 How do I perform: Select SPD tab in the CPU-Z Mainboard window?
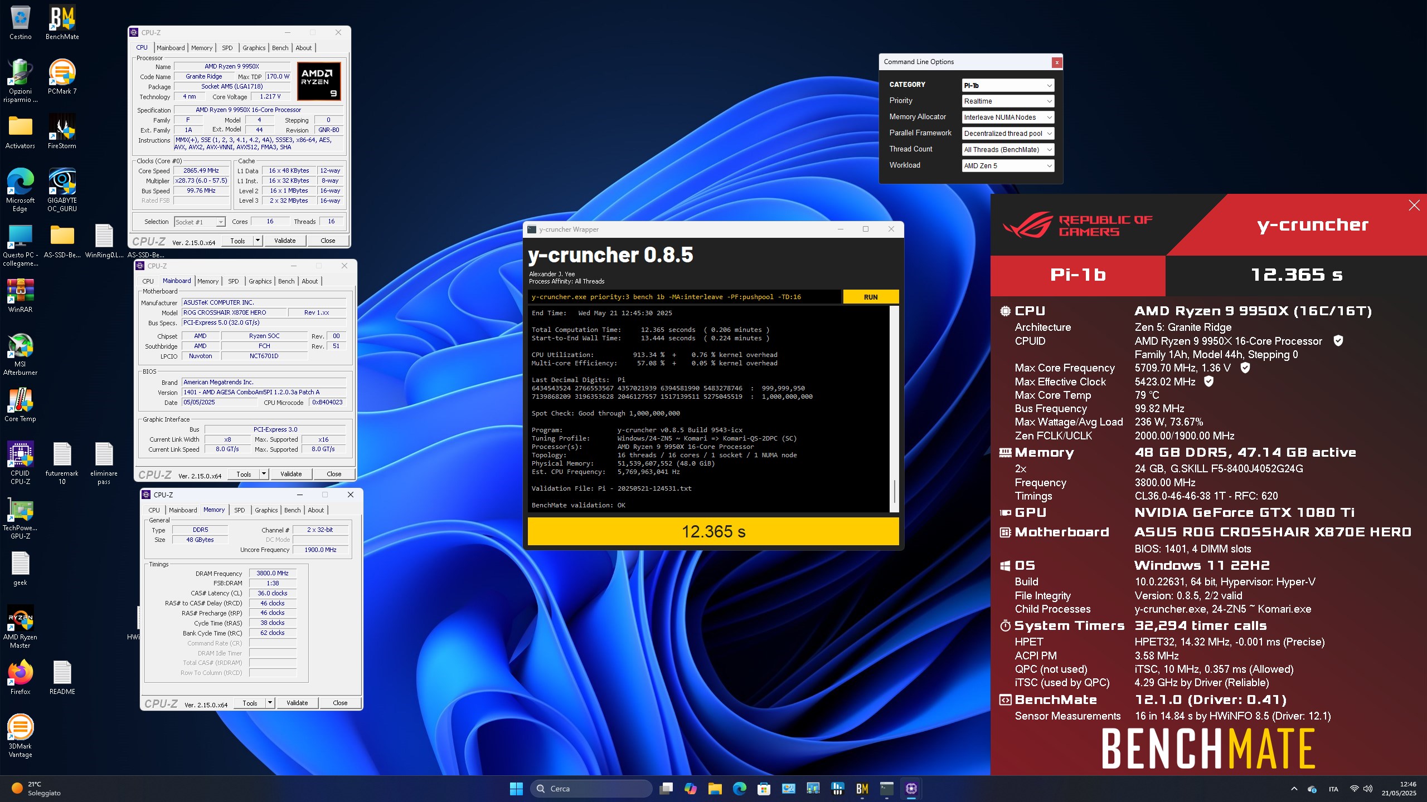233,281
